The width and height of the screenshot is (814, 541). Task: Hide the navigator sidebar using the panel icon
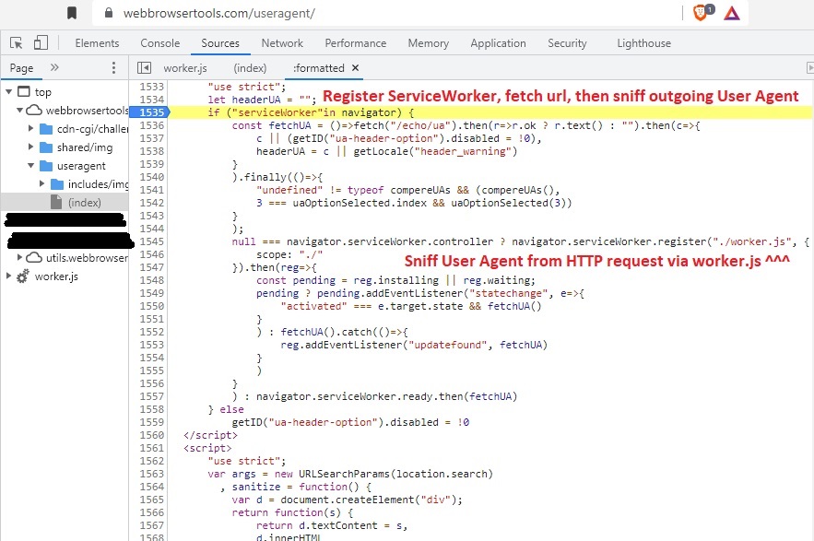(x=144, y=67)
